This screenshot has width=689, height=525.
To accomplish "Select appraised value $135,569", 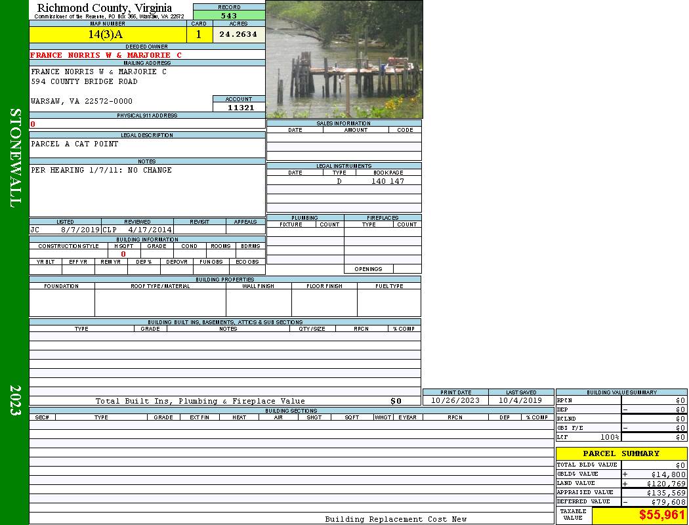I will [666, 493].
